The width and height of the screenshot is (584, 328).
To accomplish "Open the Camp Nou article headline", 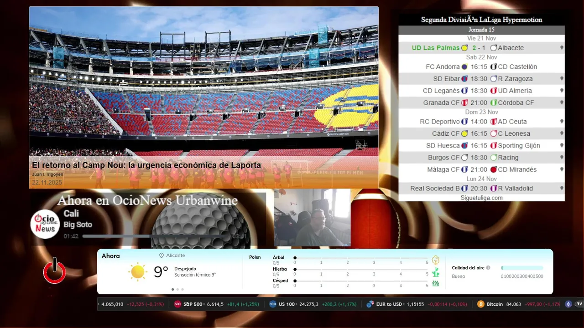I will pos(146,165).
